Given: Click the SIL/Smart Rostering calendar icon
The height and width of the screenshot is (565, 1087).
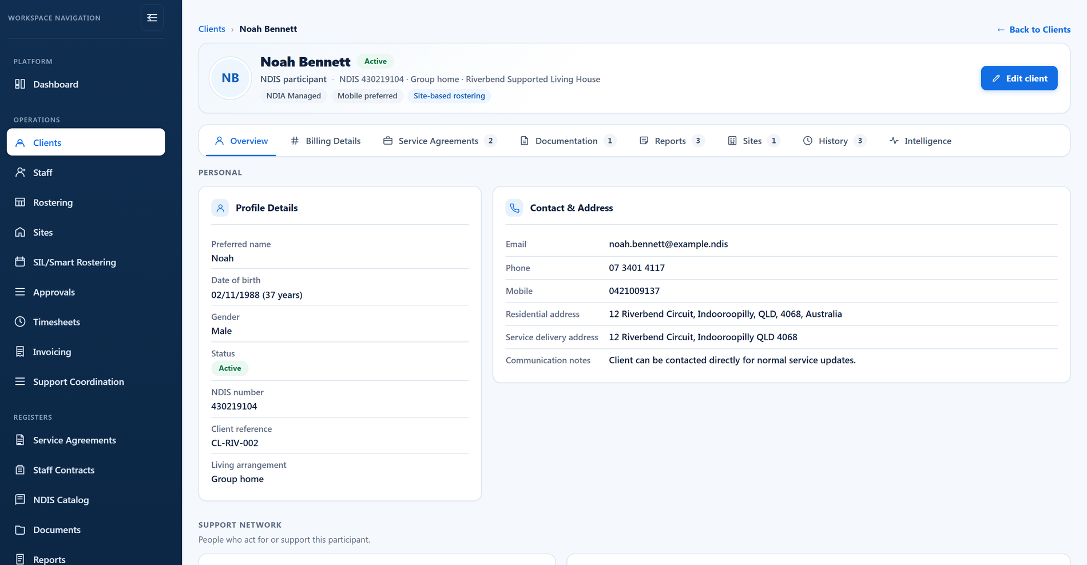Looking at the screenshot, I should [x=20, y=262].
